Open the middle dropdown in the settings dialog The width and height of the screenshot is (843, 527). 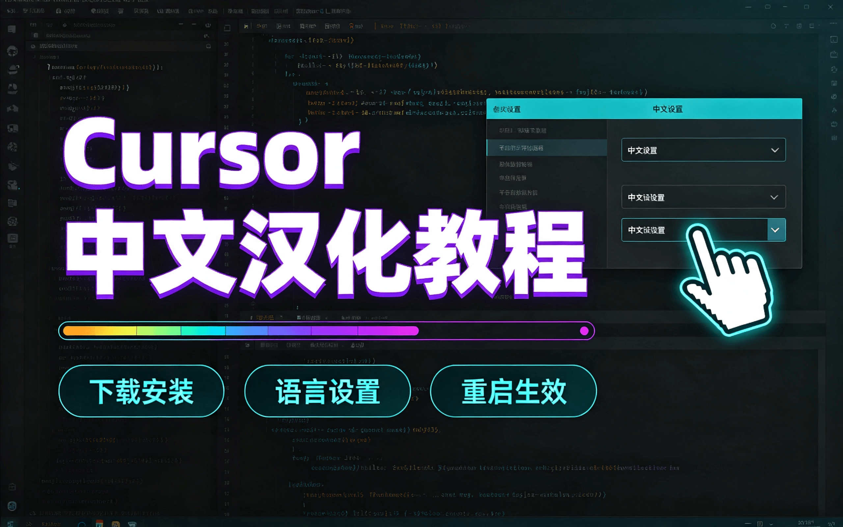(703, 197)
